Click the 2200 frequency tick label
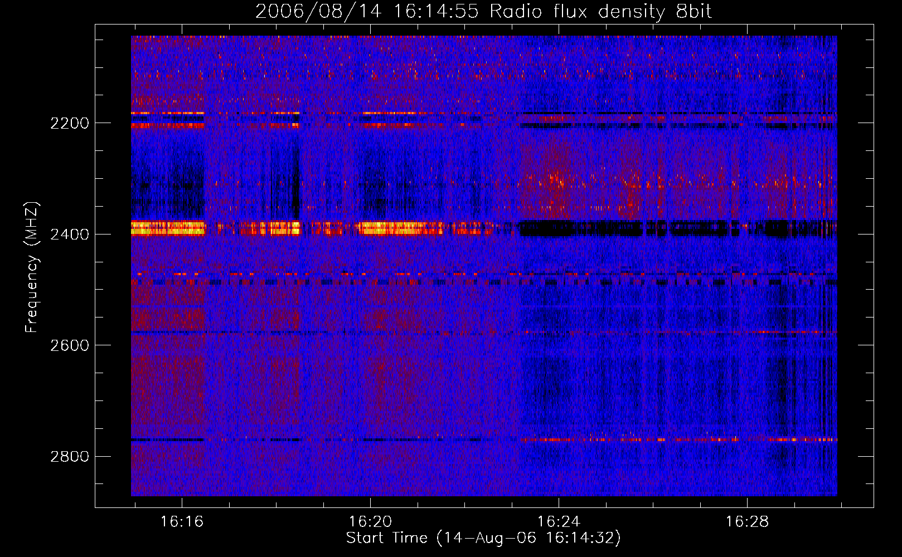 click(70, 123)
